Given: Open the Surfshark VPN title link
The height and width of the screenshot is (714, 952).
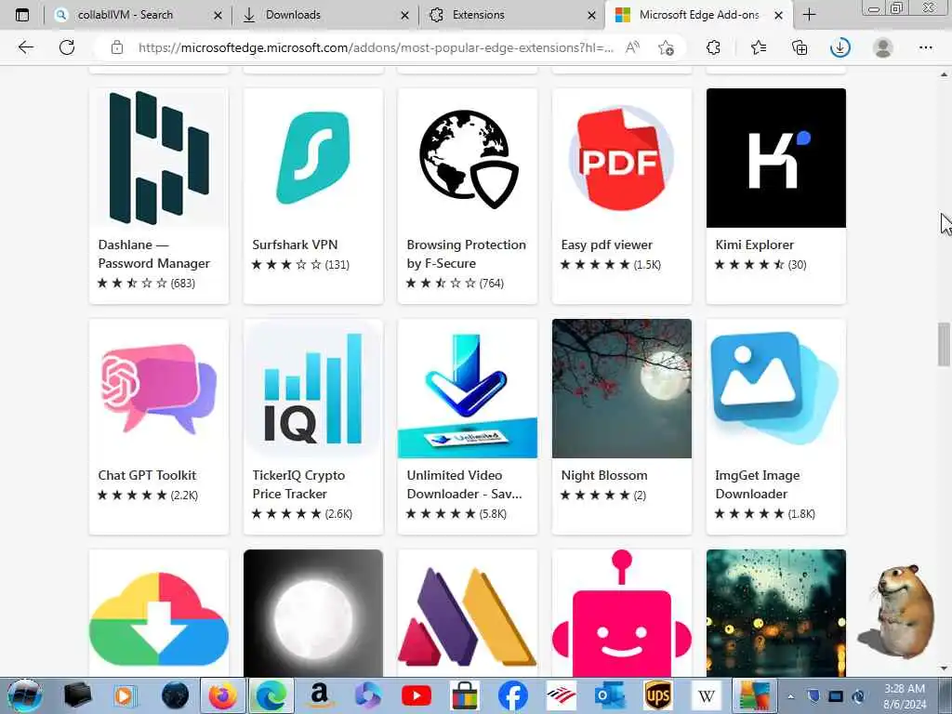Looking at the screenshot, I should click(x=295, y=245).
